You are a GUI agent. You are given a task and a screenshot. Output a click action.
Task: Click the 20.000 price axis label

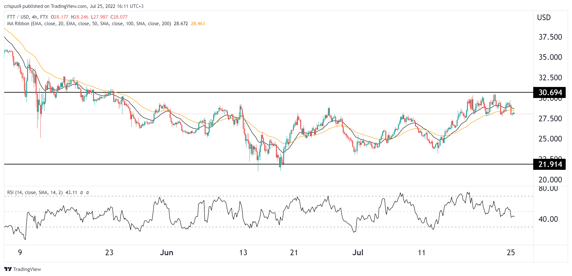coord(550,180)
